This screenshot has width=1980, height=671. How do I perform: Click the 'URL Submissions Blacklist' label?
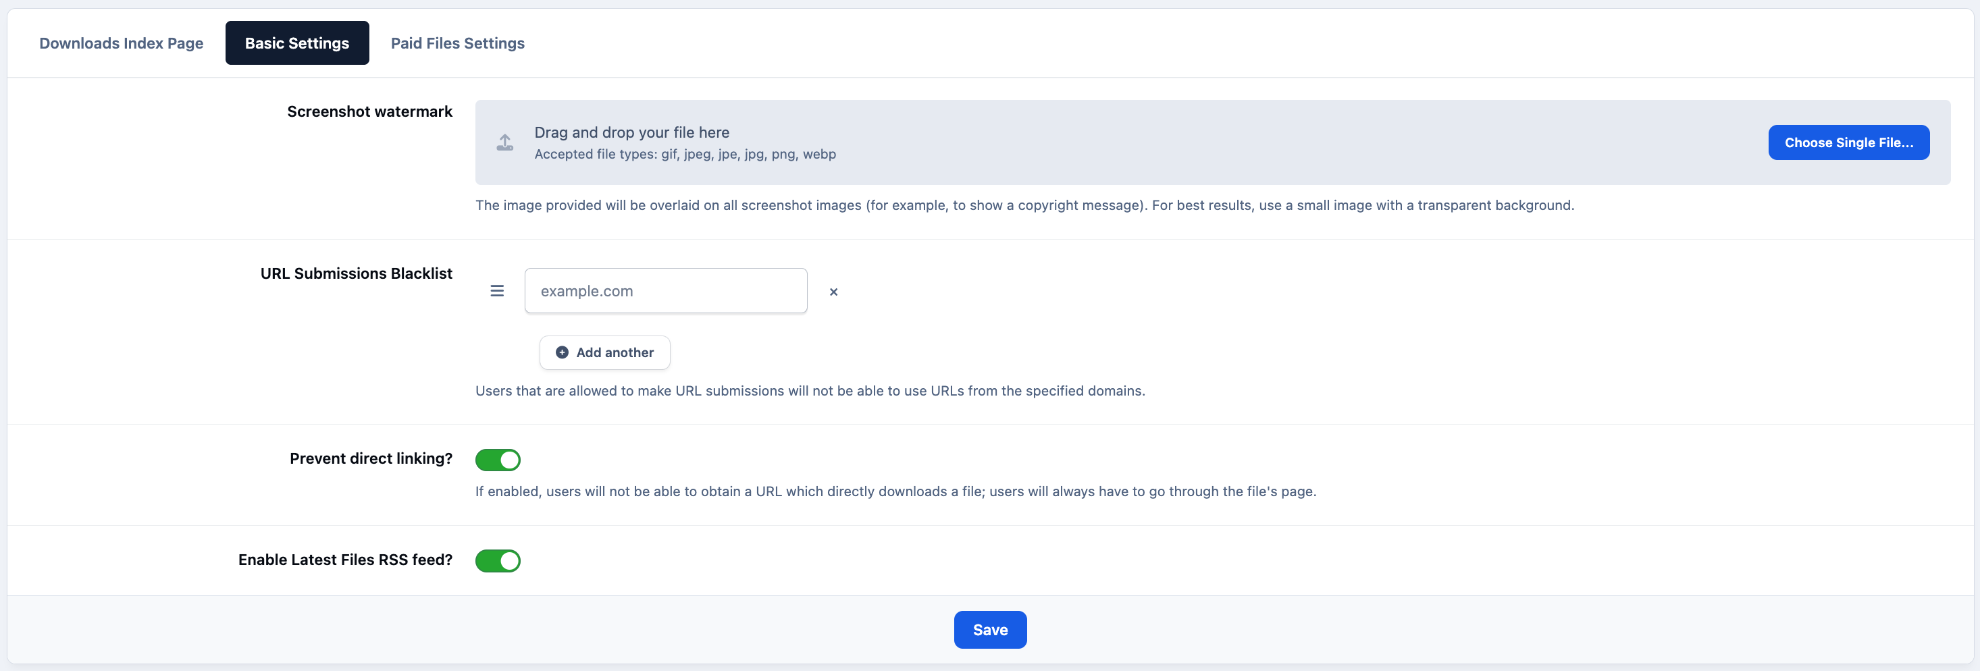(356, 273)
